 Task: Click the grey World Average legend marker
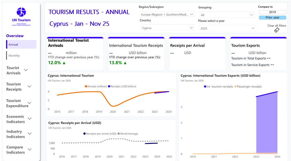119,134
